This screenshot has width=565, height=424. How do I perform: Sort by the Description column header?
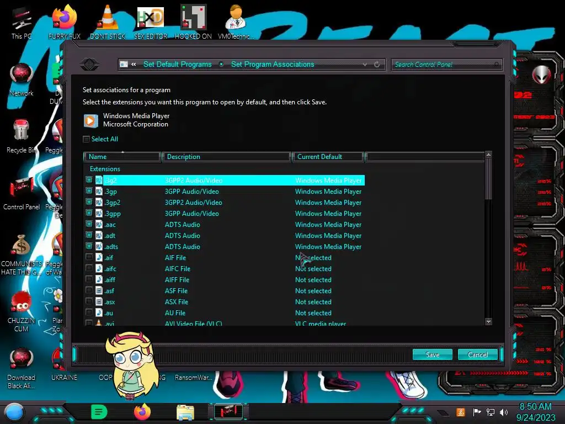pos(226,157)
